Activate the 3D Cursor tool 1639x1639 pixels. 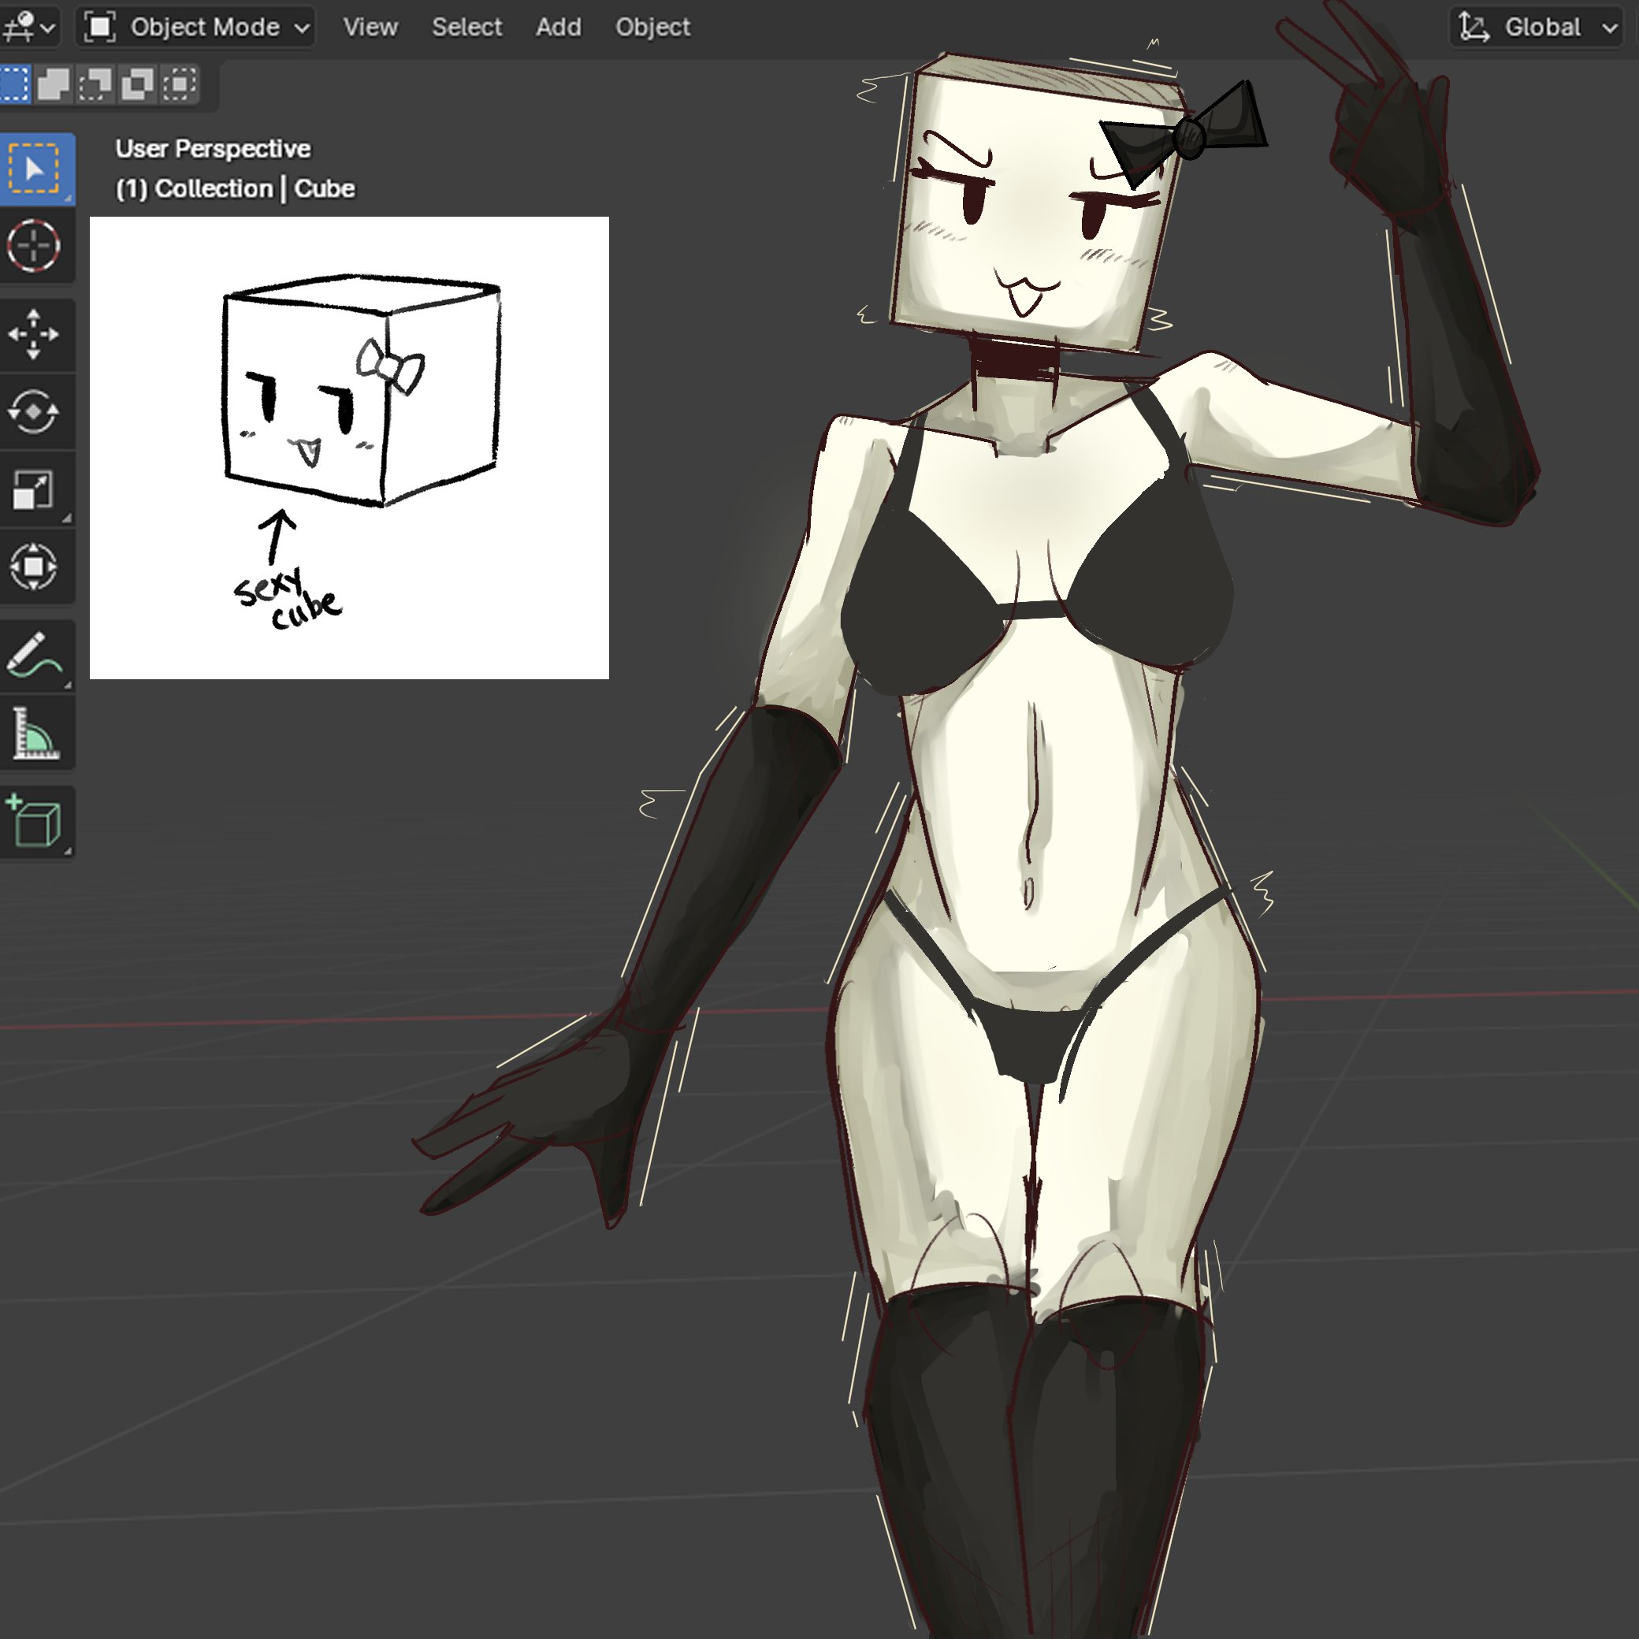click(35, 246)
